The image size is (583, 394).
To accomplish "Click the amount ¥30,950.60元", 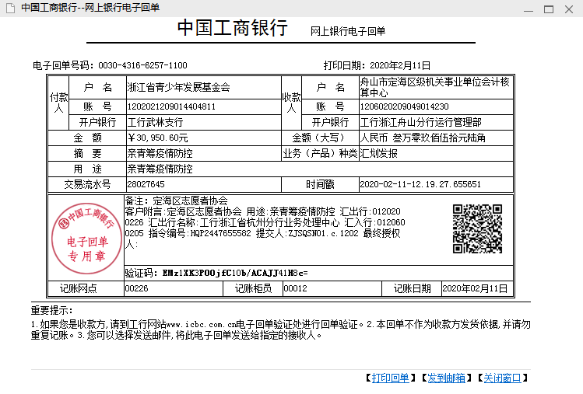I will (158, 138).
